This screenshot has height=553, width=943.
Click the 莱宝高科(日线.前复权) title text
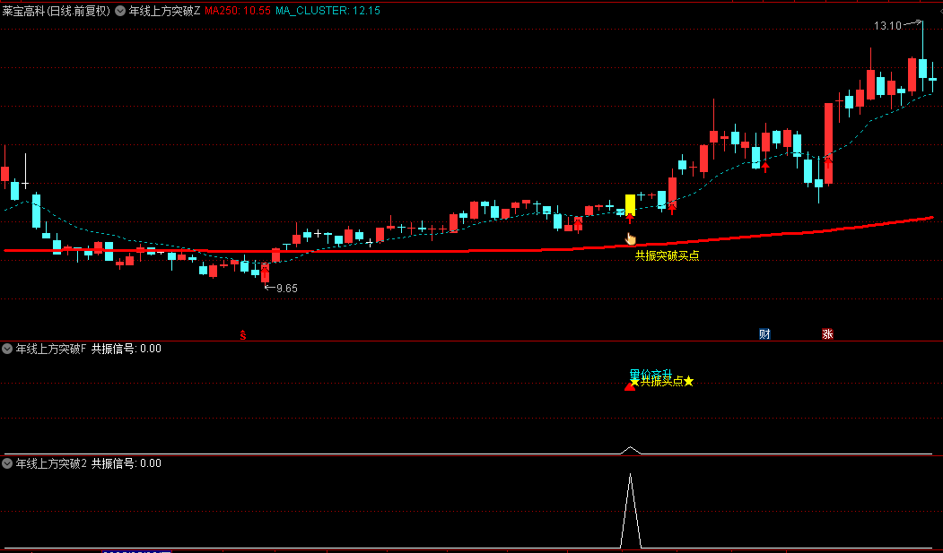pos(57,11)
